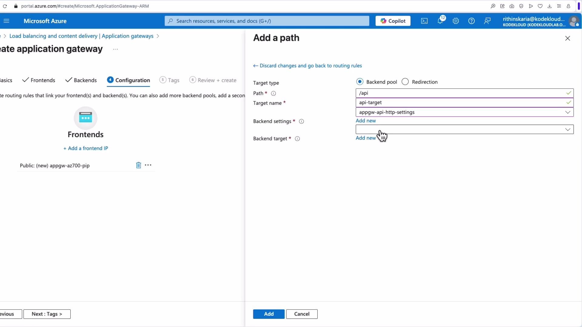Click the browser shield check icon
Image resolution: width=582 pixels, height=327 pixels.
[x=521, y=6]
